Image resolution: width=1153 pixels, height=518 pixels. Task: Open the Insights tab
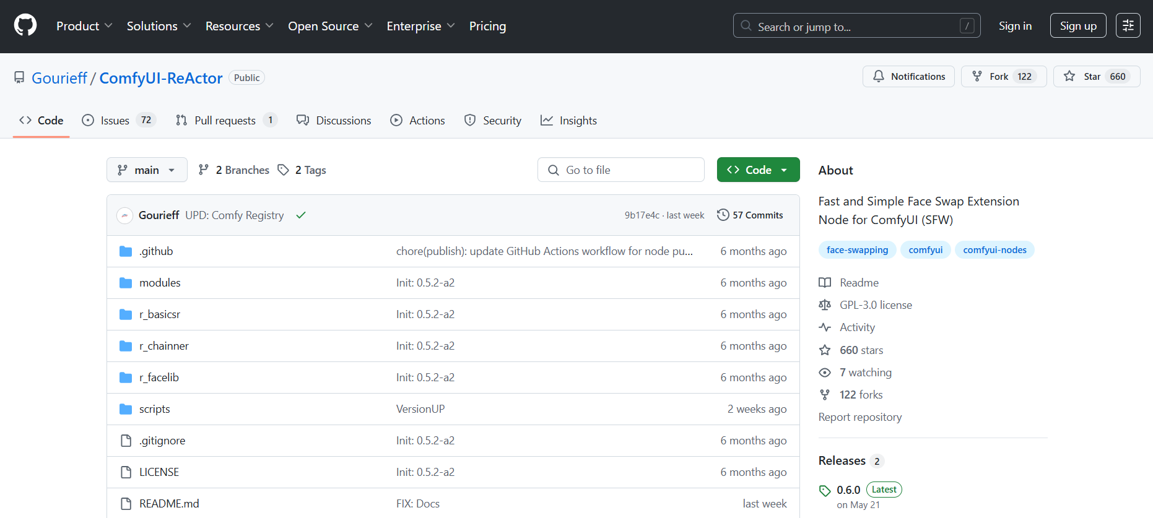click(x=568, y=120)
